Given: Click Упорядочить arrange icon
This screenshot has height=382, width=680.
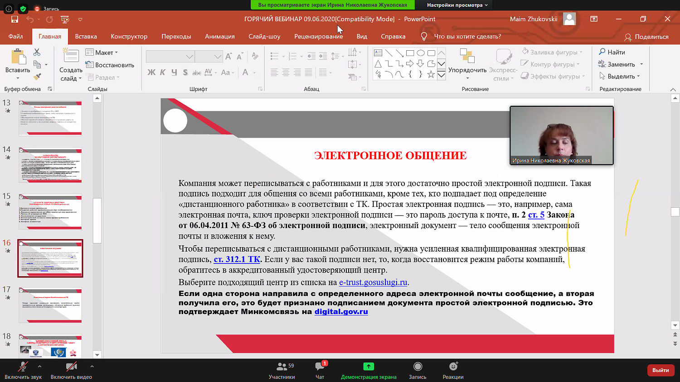Looking at the screenshot, I should [x=467, y=56].
